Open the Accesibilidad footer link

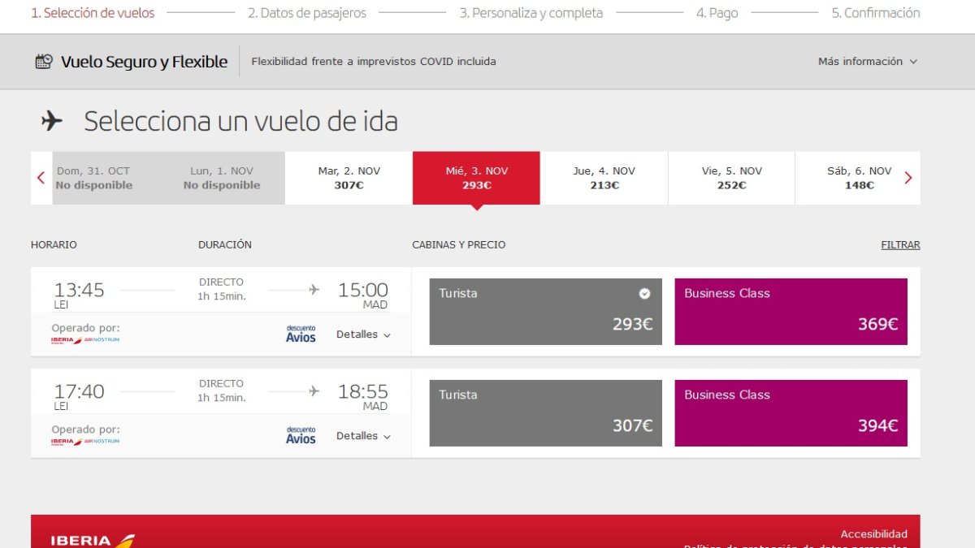(x=874, y=534)
